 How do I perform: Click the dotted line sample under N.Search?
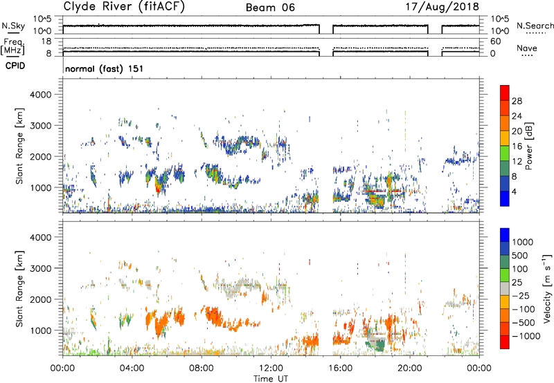(535, 33)
